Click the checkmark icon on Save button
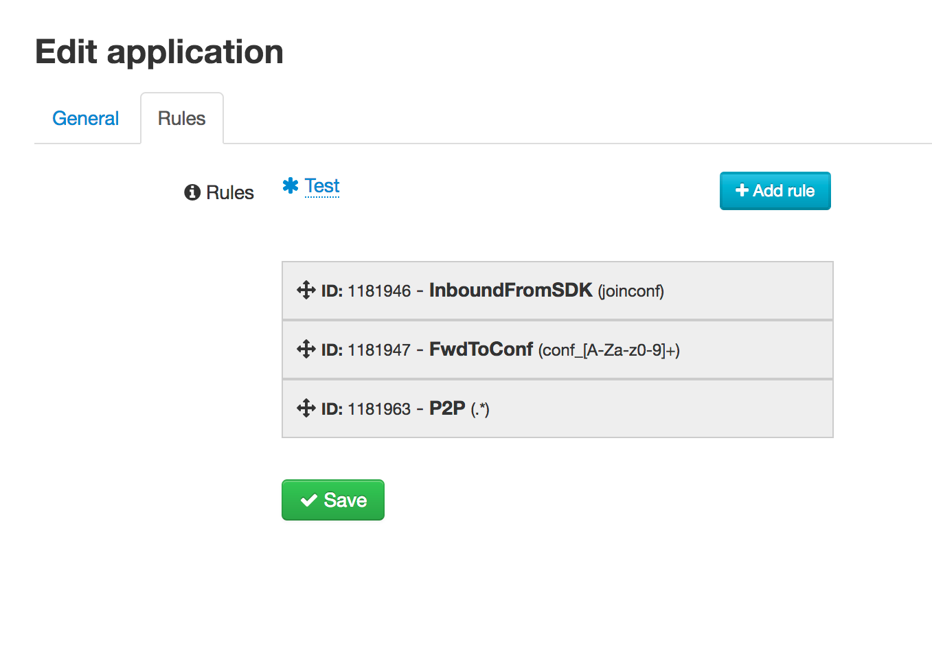This screenshot has height=651, width=932. click(x=309, y=500)
